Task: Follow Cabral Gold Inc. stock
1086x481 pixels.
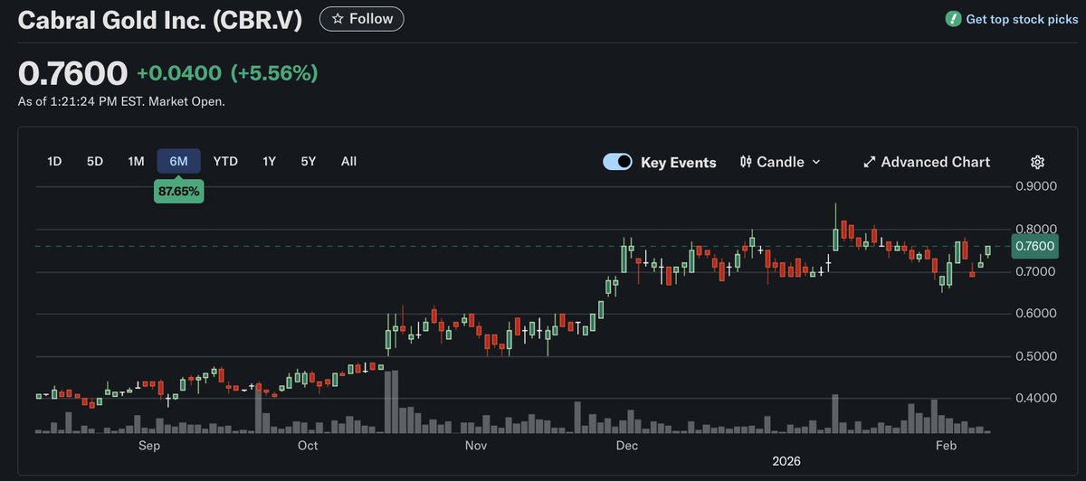Action: 362,18
